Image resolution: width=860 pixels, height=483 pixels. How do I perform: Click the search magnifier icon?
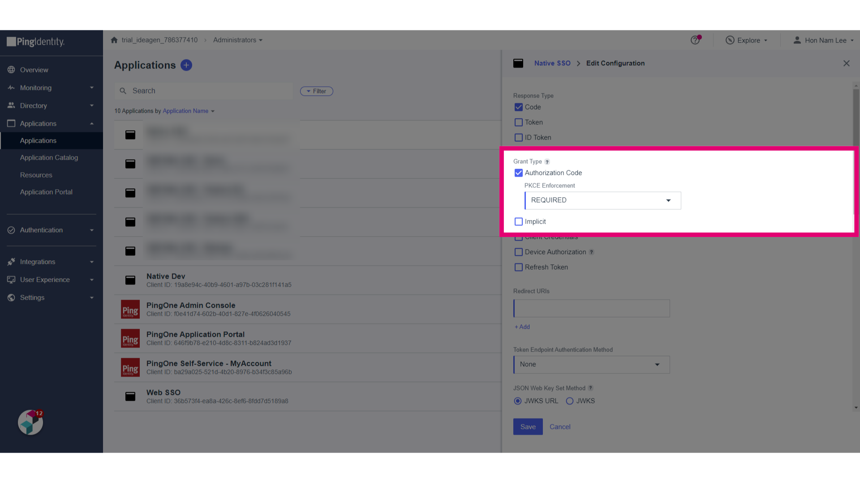tap(123, 91)
